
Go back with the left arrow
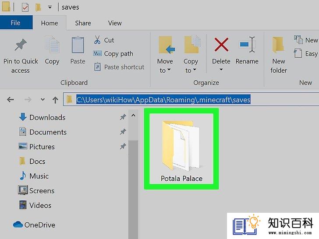pyautogui.click(x=11, y=99)
